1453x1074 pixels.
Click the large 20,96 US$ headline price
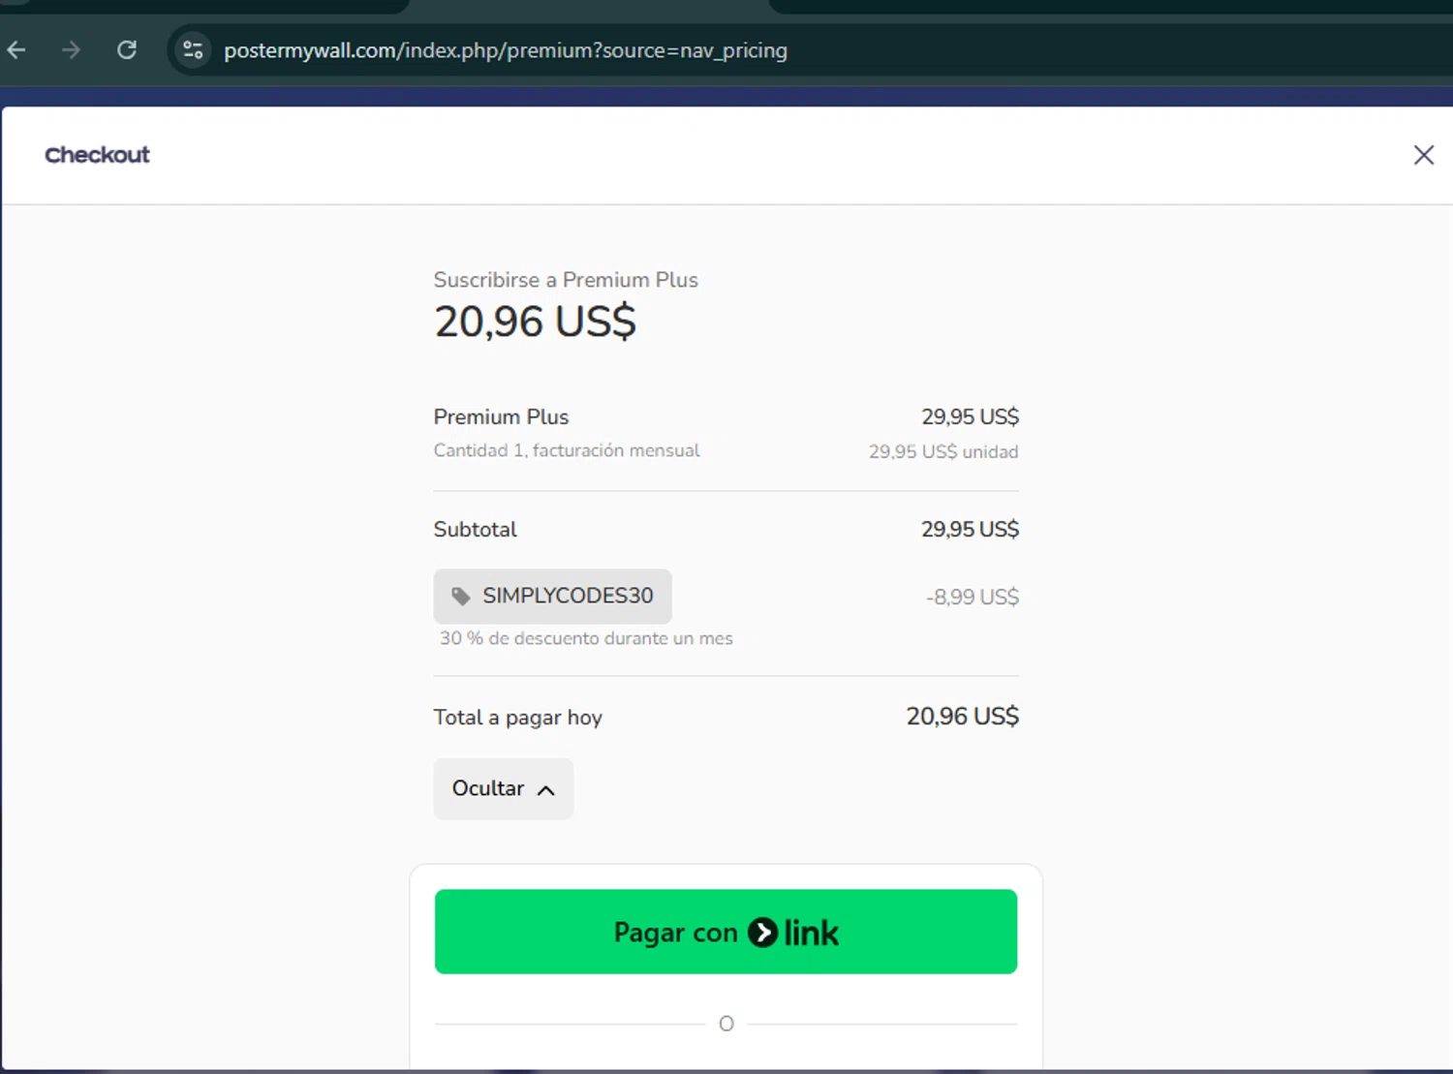coord(535,322)
